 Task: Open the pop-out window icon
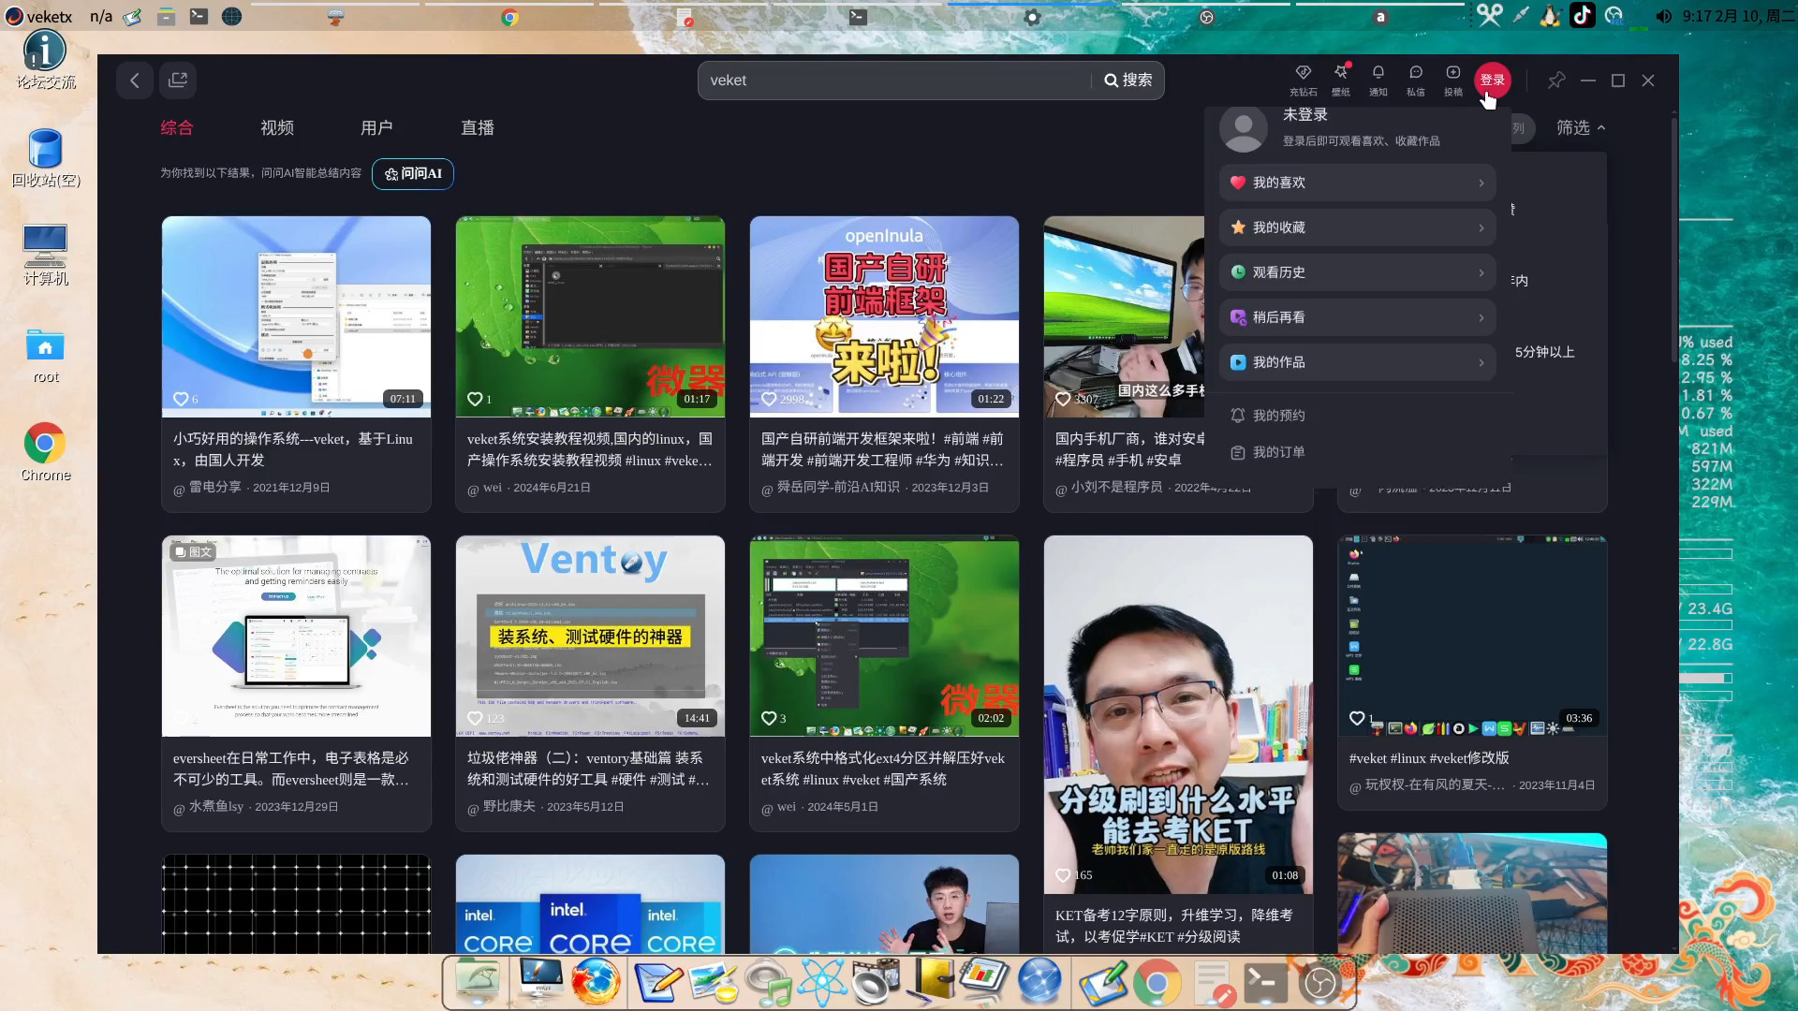click(x=178, y=81)
